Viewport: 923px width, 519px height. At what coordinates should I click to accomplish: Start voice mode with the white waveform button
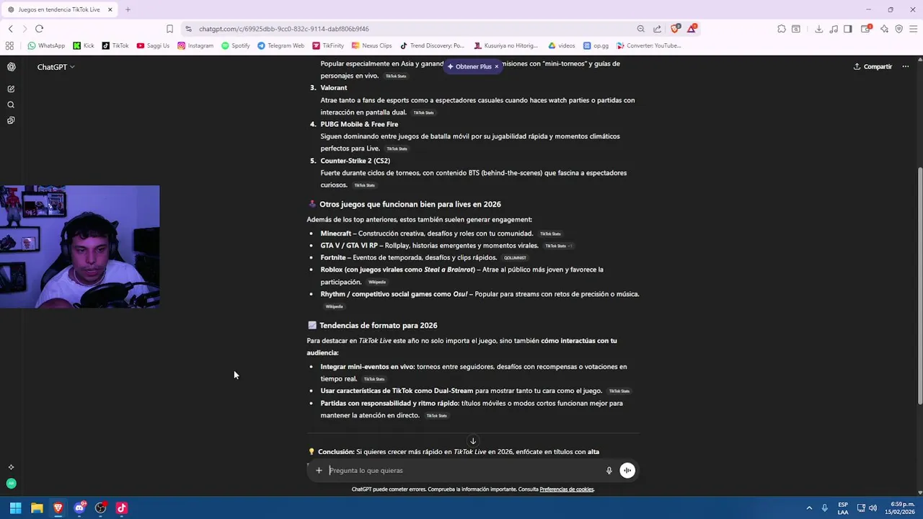tap(627, 471)
